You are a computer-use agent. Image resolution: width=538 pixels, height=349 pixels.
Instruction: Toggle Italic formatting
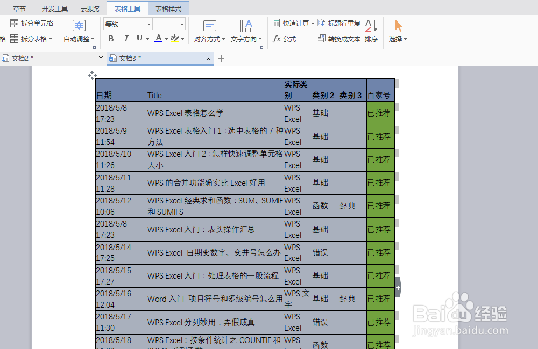126,38
